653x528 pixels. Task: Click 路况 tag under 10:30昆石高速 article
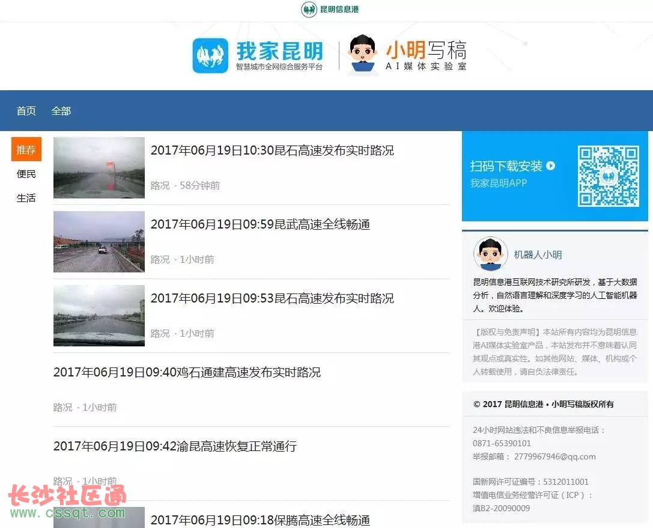(x=160, y=185)
